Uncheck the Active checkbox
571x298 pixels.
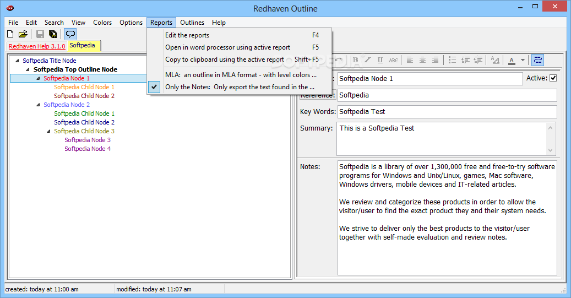[553, 78]
